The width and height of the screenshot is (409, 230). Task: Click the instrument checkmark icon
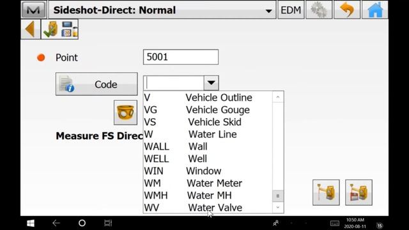(50, 29)
